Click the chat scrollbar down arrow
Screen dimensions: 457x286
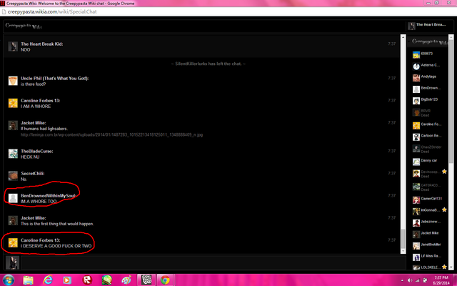pos(403,251)
